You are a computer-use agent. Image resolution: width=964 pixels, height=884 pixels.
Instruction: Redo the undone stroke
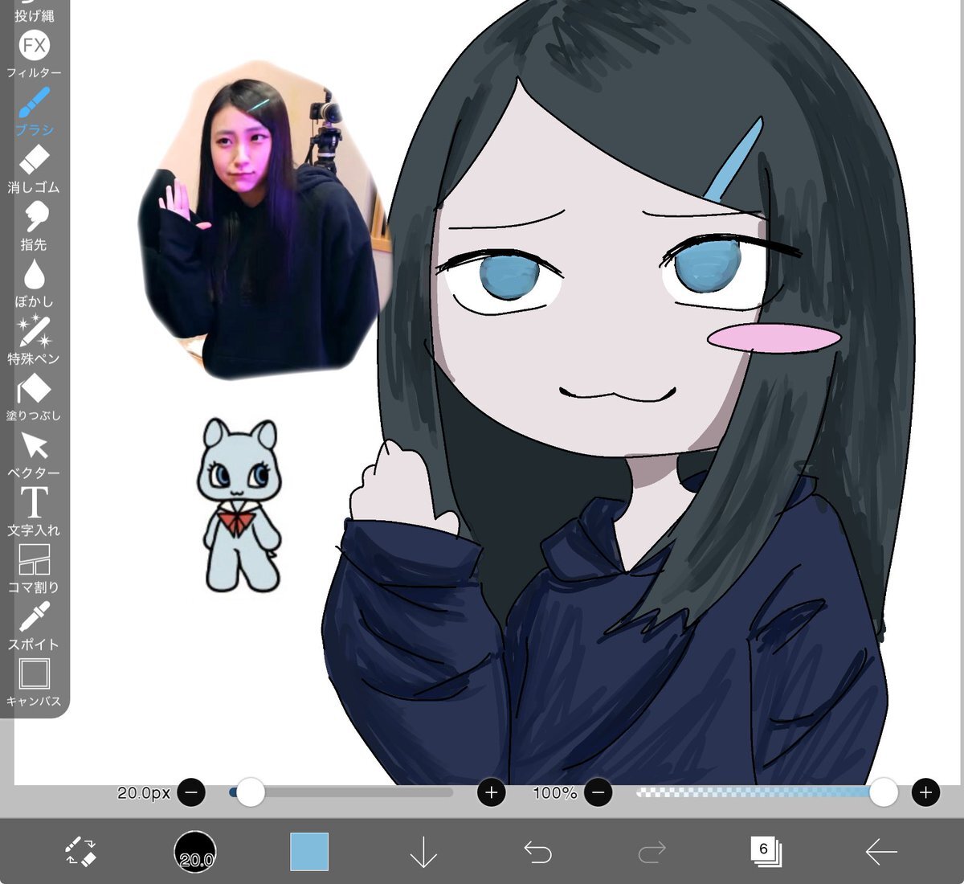(652, 851)
